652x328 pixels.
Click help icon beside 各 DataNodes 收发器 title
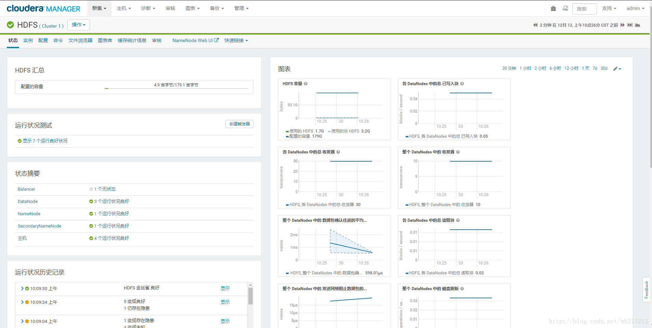point(338,152)
